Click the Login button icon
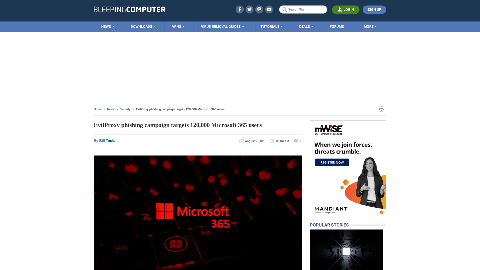This screenshot has width=480, height=270. coord(339,9)
